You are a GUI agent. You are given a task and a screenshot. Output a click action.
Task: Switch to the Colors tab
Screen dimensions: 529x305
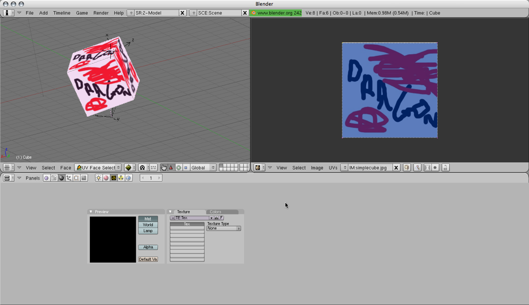pos(216,211)
